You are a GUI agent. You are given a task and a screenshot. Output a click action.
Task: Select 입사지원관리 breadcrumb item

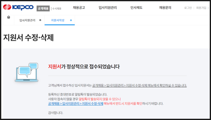(x=27, y=20)
